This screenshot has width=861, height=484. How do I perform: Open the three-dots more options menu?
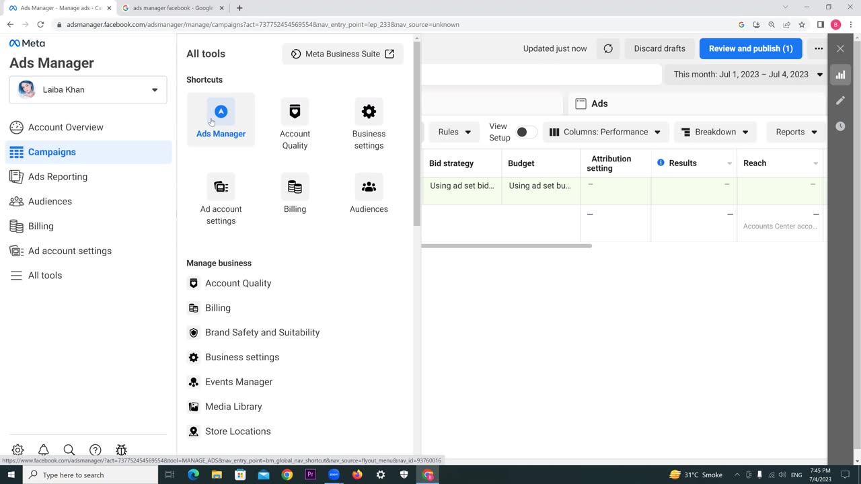tap(819, 48)
